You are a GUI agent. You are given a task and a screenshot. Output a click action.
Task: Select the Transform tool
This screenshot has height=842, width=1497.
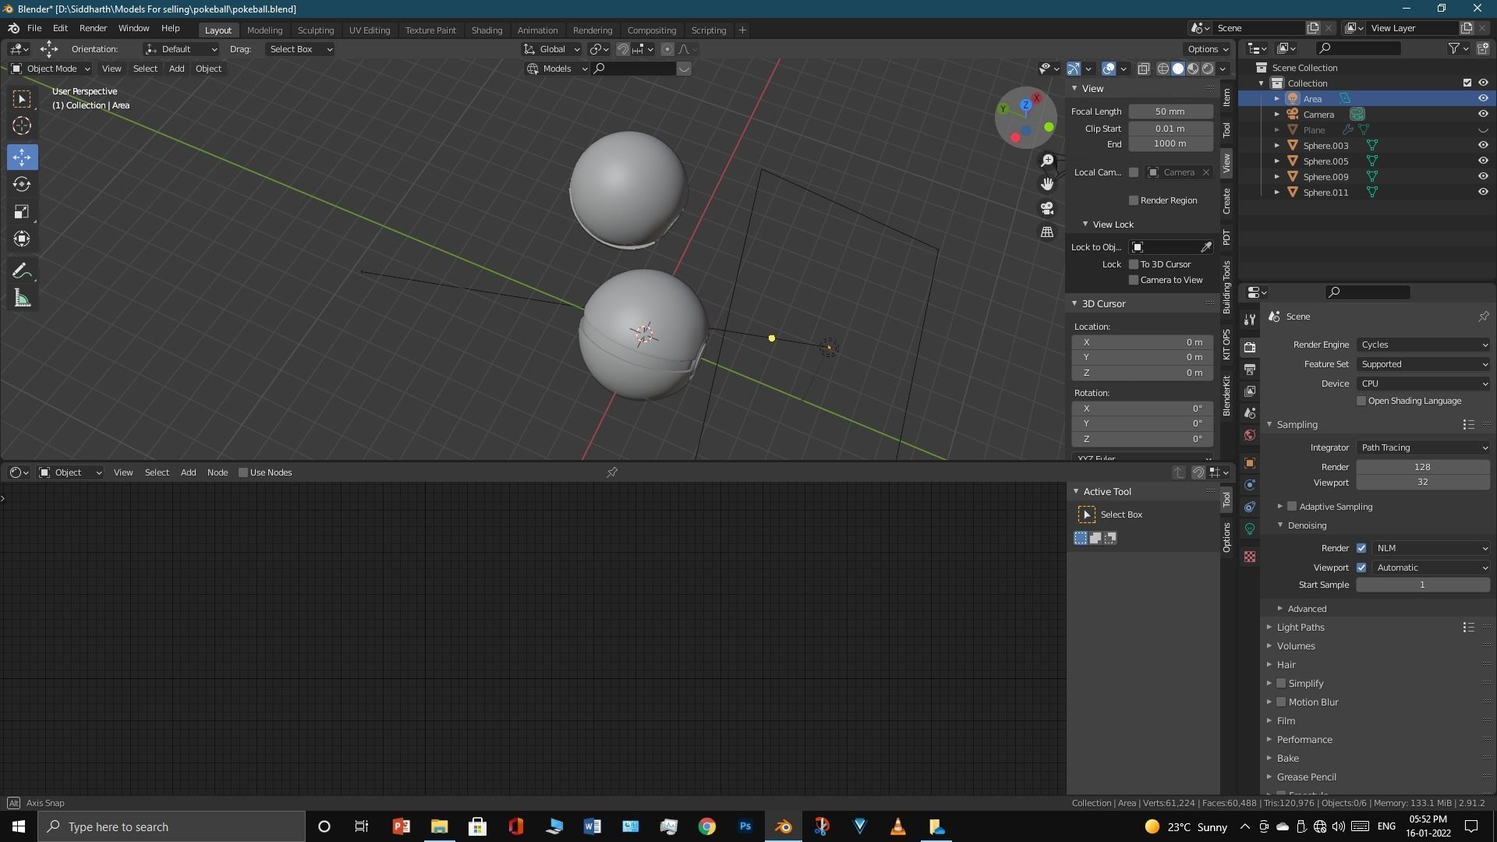(x=22, y=239)
